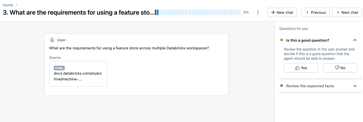Click the orange status dot beside question

282,40
